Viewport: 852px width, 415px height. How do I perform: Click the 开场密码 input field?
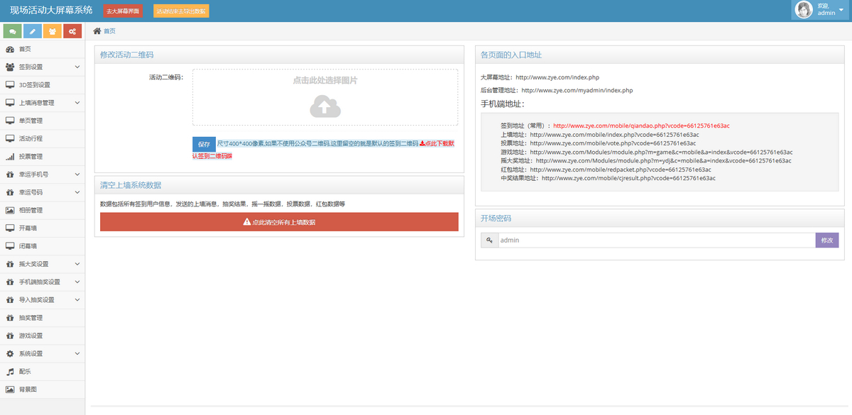tap(656, 240)
